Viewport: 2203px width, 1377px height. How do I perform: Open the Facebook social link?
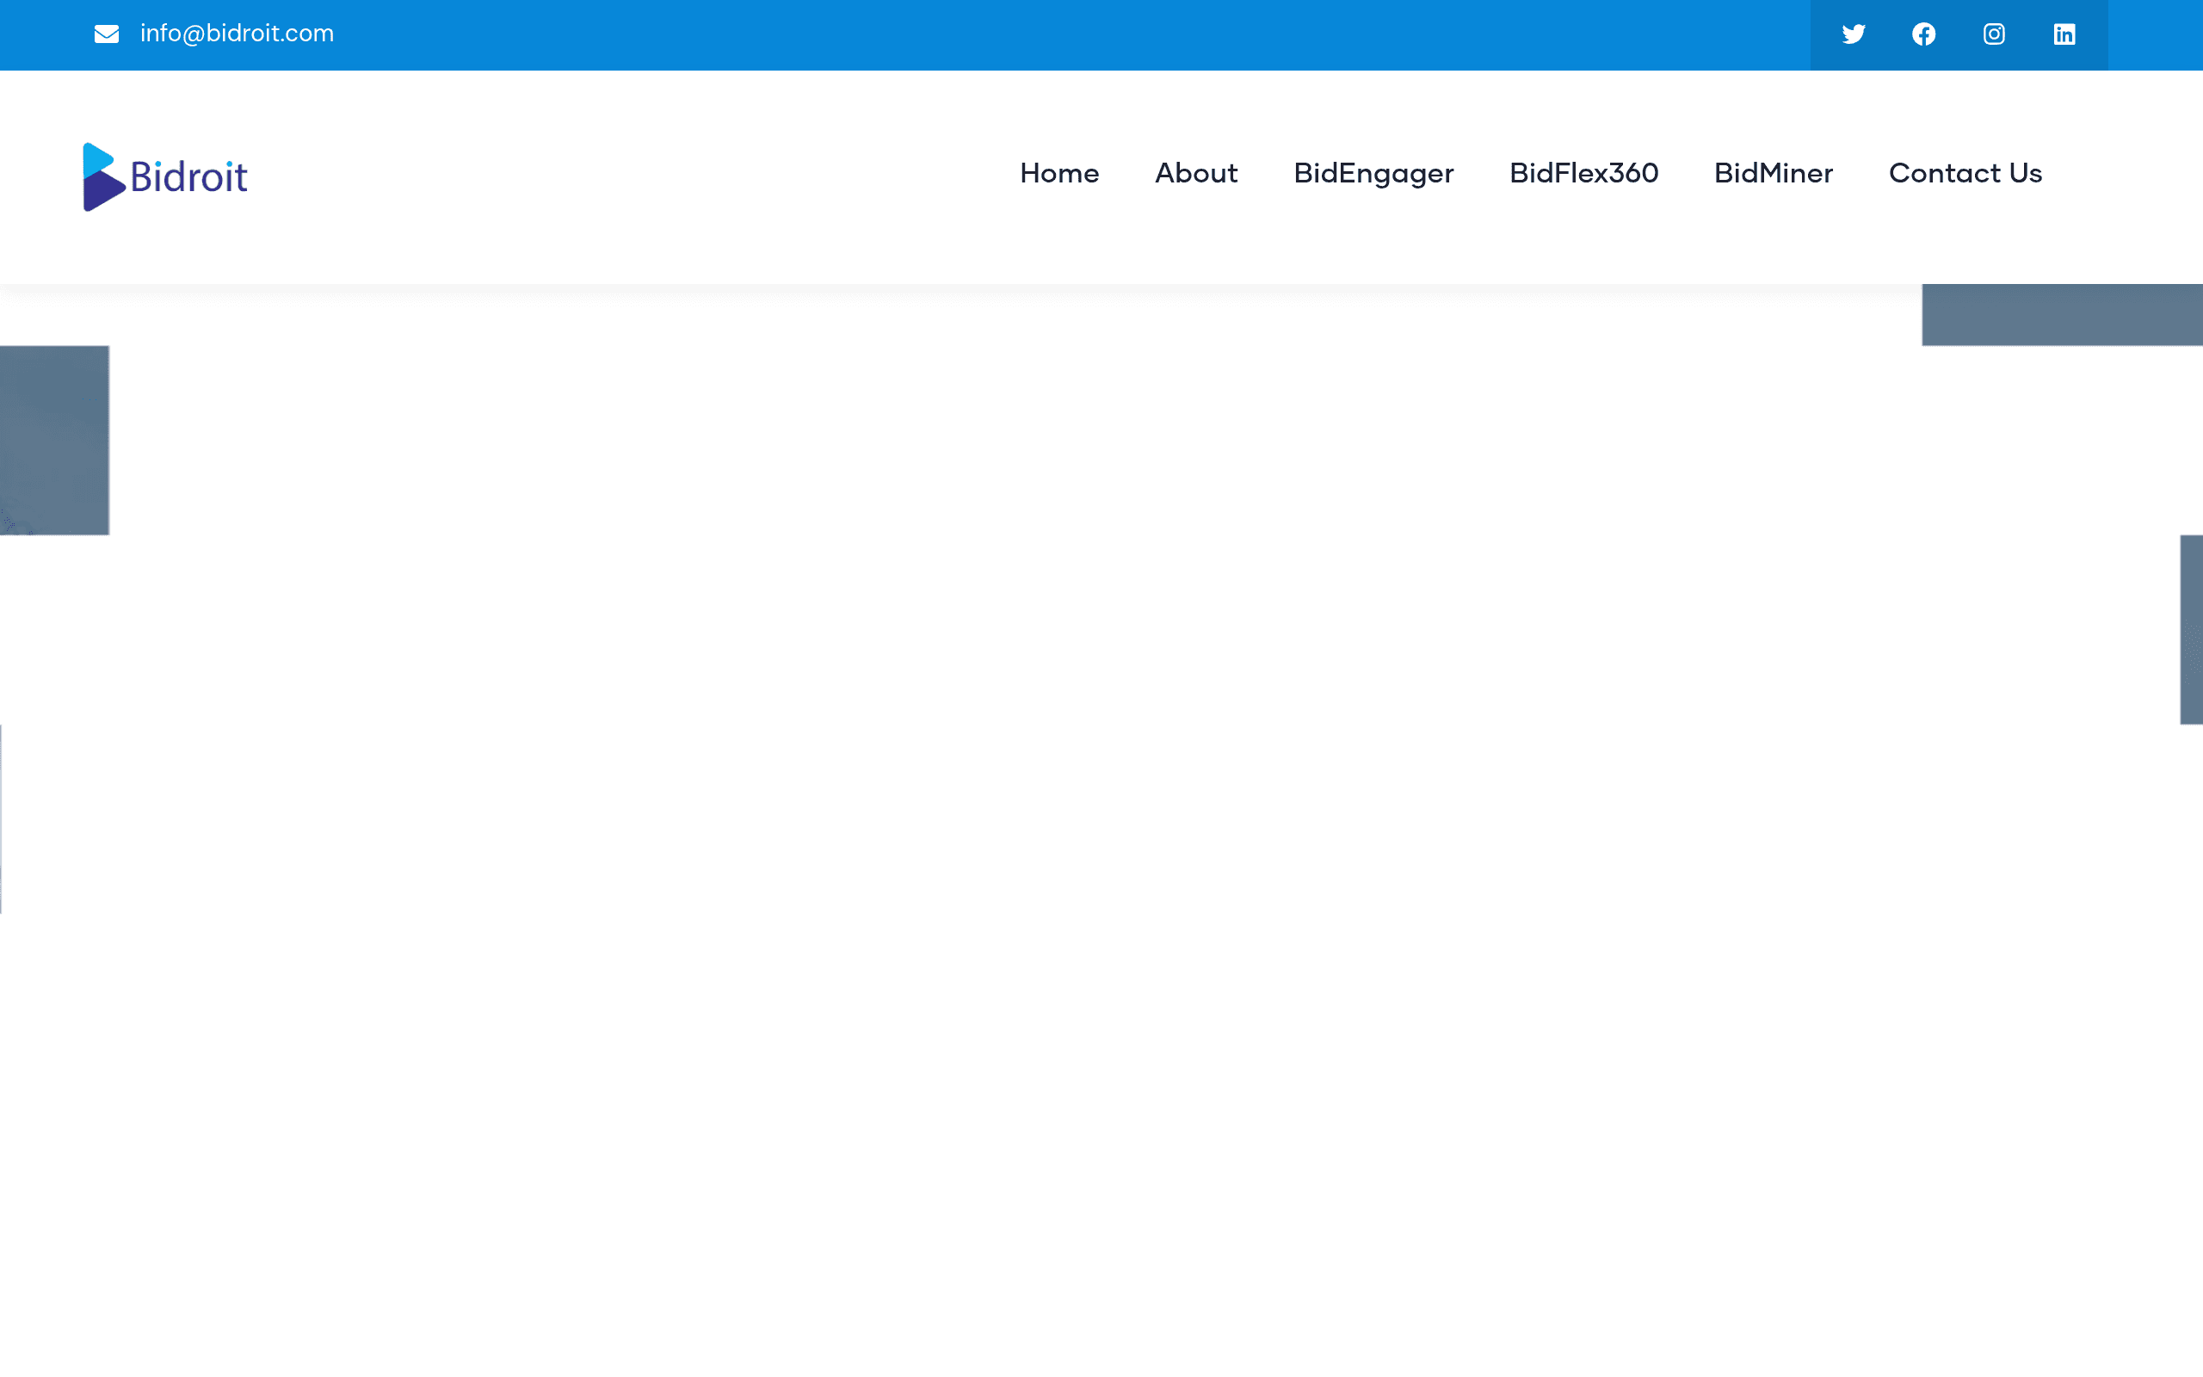click(x=1923, y=34)
